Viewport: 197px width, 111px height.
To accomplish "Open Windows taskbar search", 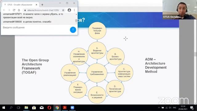I will click(x=11, y=108).
